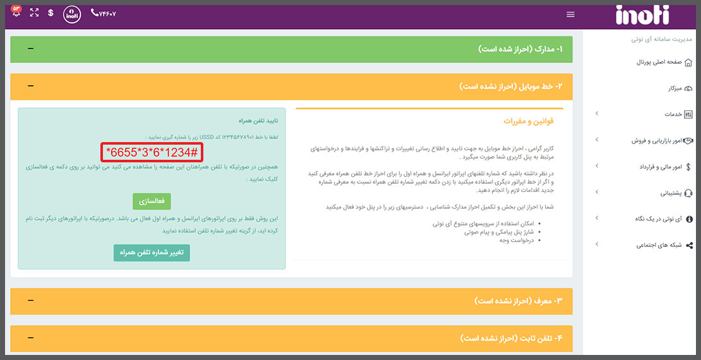
Task: Click تغییر شماره تلفن همراه button
Action: pos(152,253)
